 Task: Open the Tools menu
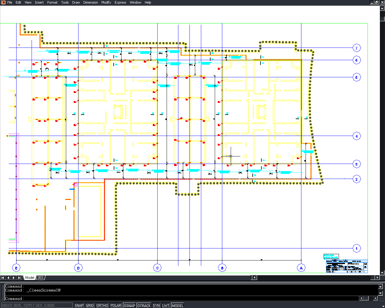[65, 2]
